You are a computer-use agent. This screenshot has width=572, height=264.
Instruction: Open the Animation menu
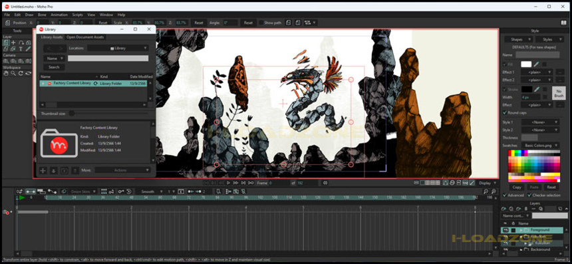[x=59, y=15]
